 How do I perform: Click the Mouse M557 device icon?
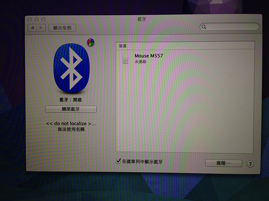126,58
